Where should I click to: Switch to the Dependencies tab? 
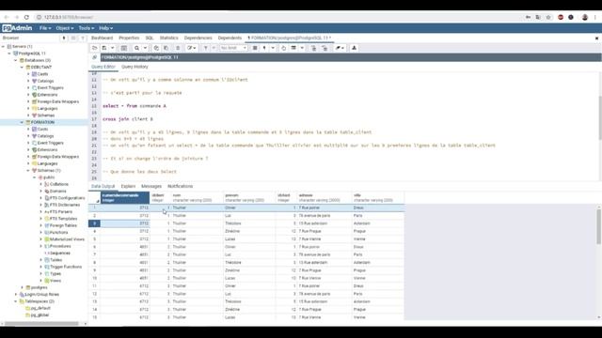coord(198,38)
